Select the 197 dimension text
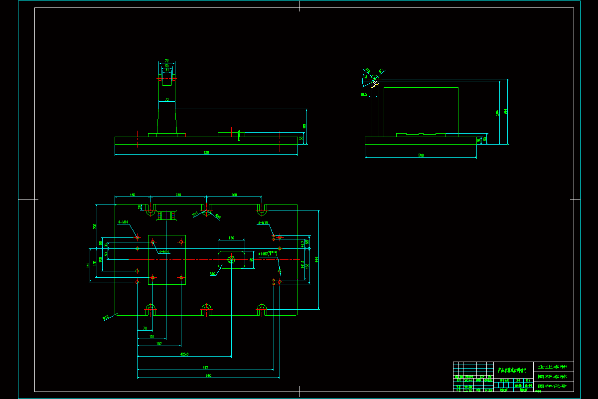Image resolution: width=598 pixels, height=399 pixels. pos(159,344)
